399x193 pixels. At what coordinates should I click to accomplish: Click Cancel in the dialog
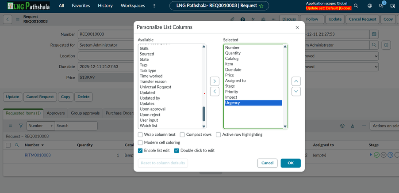(x=268, y=163)
